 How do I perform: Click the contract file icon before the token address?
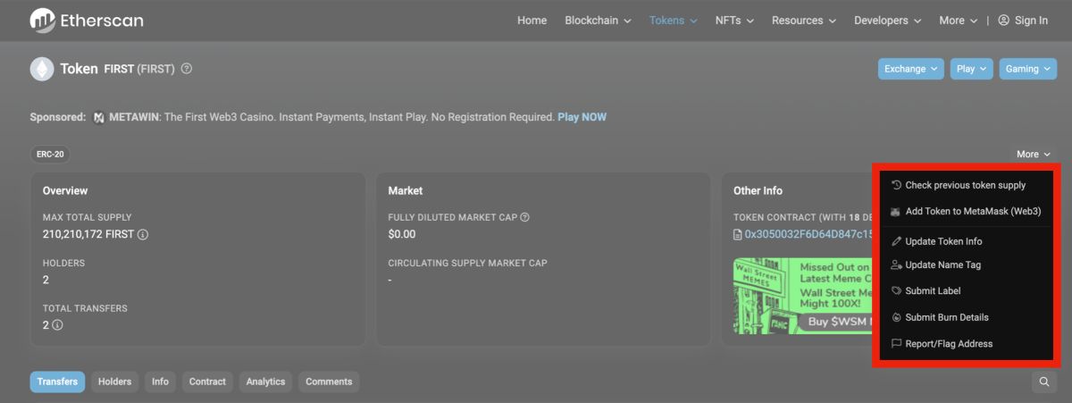point(738,235)
